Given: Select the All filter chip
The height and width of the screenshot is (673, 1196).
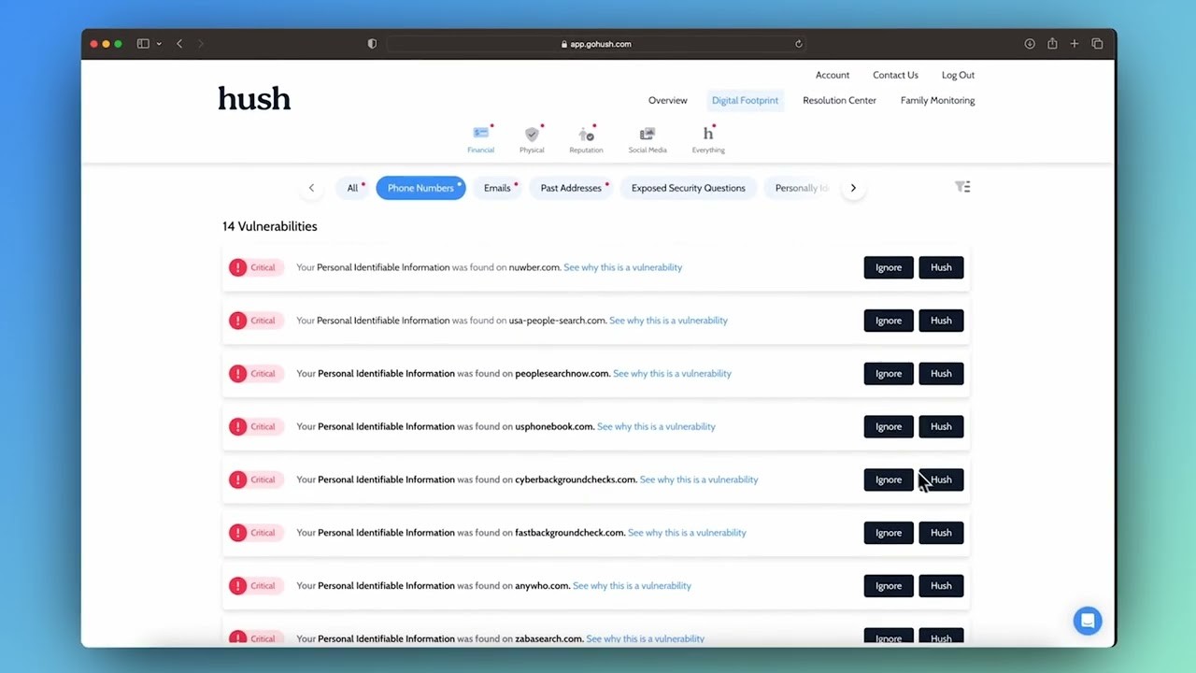Looking at the screenshot, I should 352,188.
